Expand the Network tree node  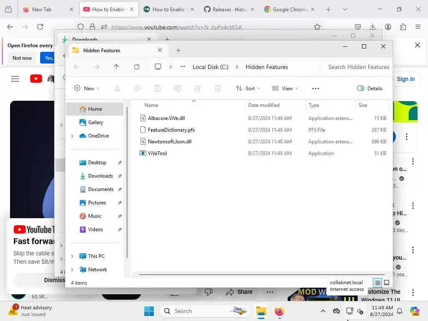pos(72,270)
